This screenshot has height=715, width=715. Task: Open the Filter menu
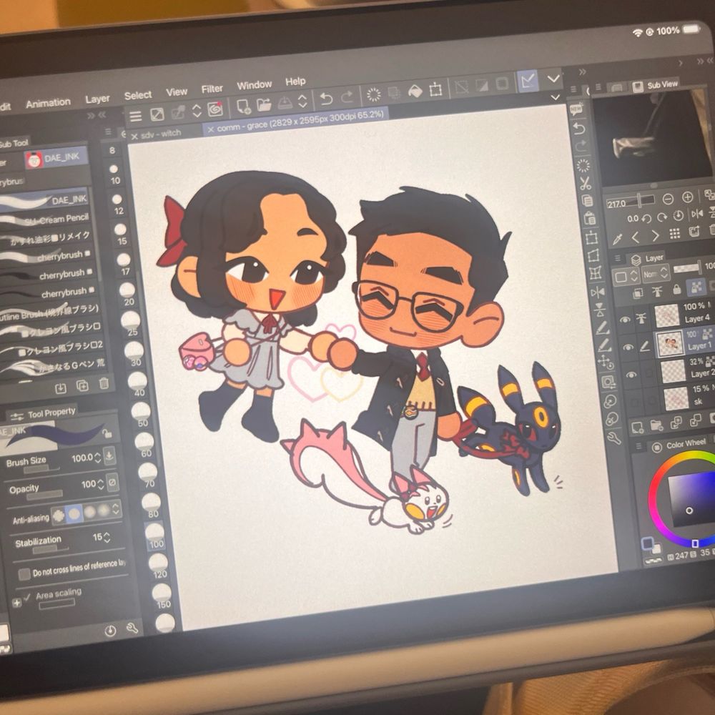[212, 89]
